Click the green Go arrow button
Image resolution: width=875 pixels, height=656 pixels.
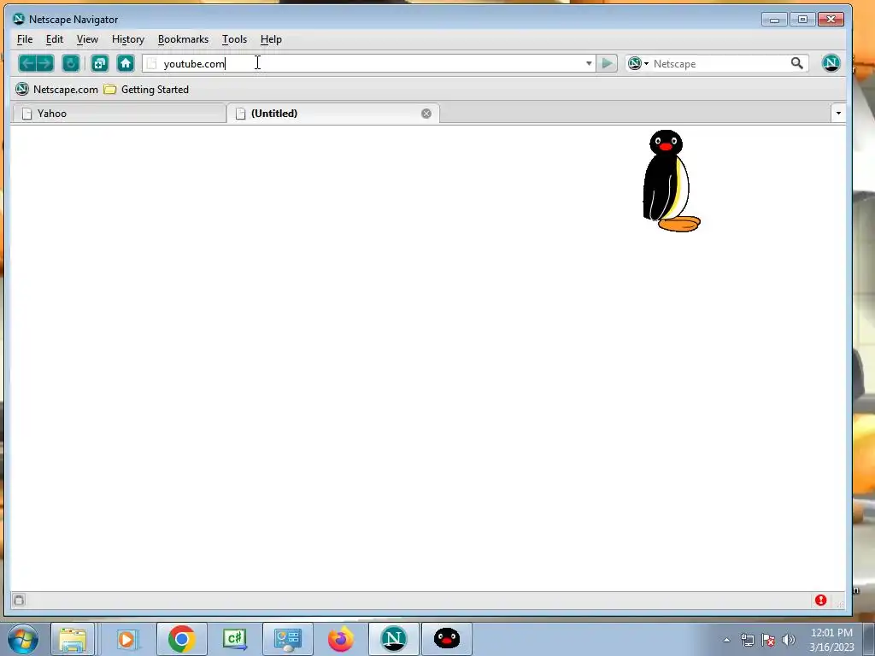607,63
